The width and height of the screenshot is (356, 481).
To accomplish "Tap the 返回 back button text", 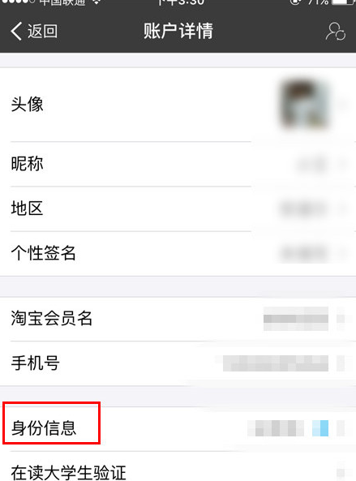I will [x=43, y=31].
